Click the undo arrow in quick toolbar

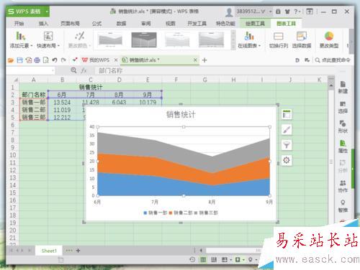[x=55, y=60]
